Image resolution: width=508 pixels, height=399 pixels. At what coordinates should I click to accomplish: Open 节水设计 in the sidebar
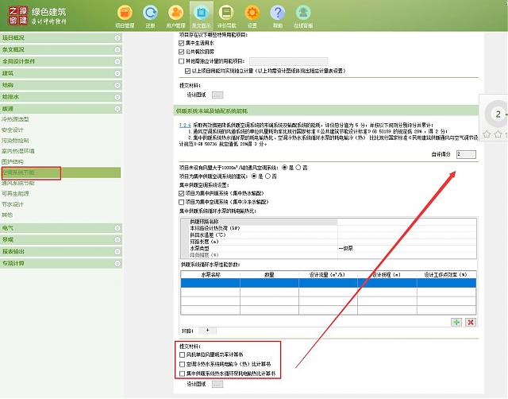(x=13, y=204)
